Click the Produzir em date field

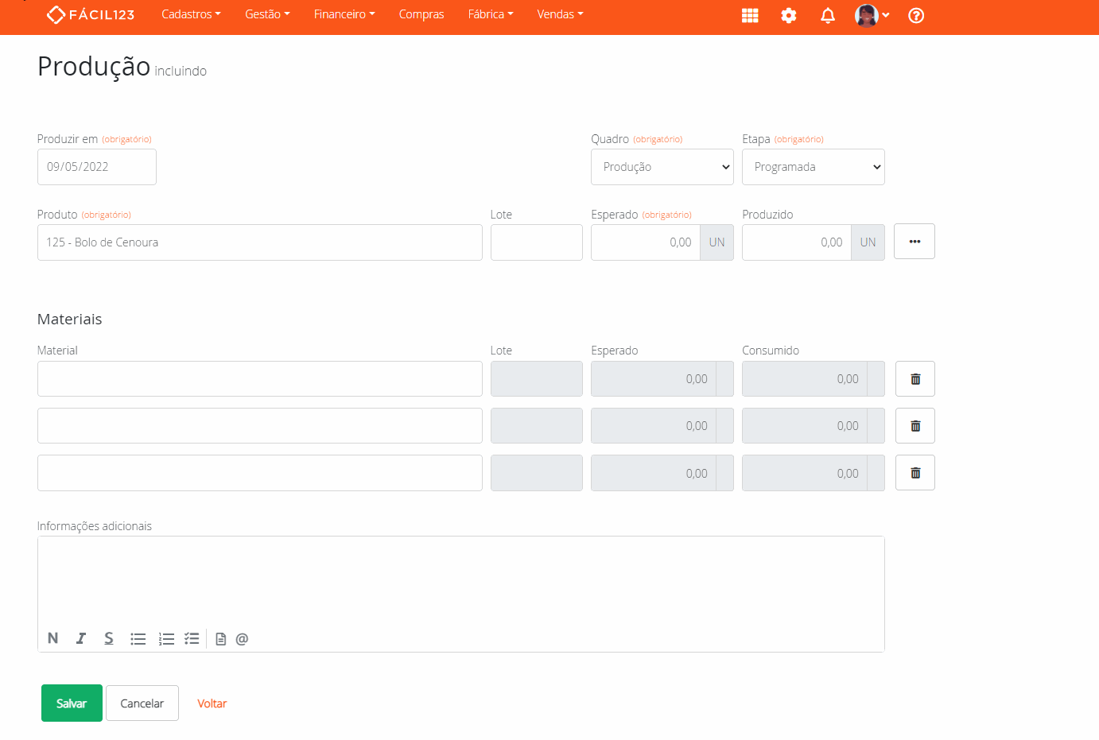pos(97,167)
